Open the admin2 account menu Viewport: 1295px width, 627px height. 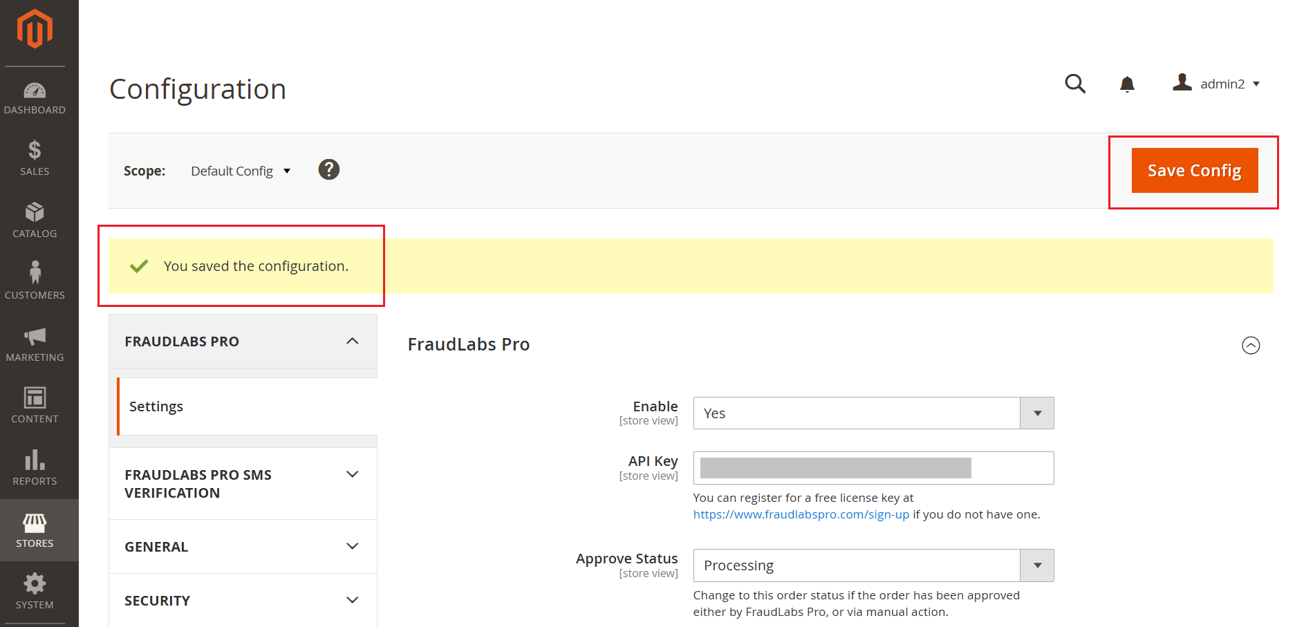coord(1216,84)
